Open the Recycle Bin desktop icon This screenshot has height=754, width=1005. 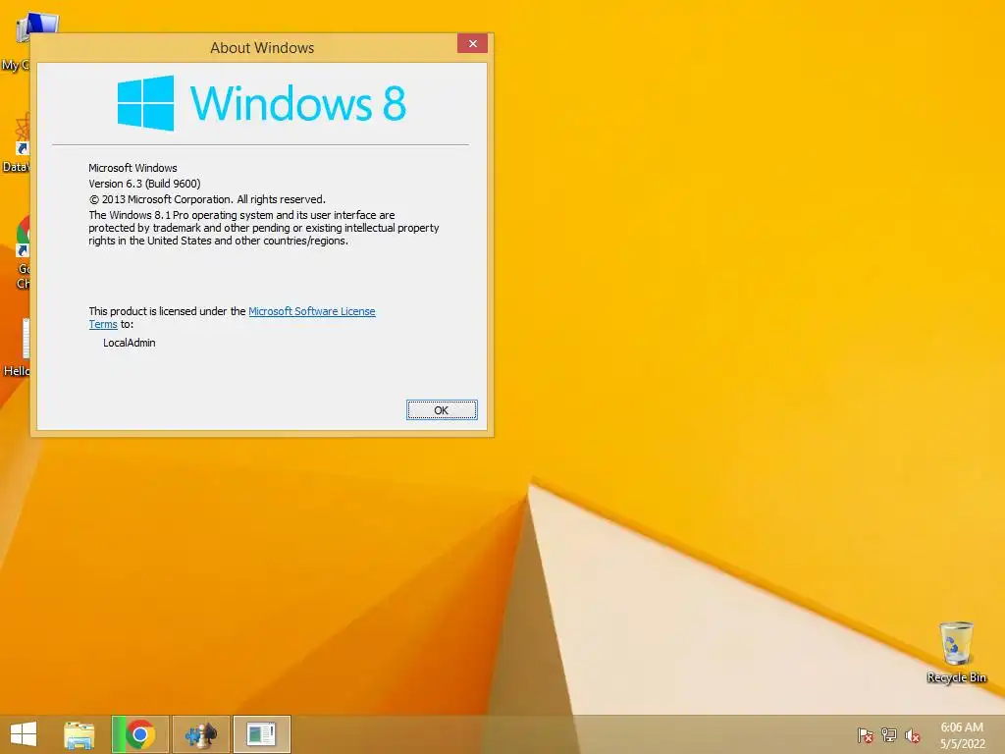pos(956,652)
